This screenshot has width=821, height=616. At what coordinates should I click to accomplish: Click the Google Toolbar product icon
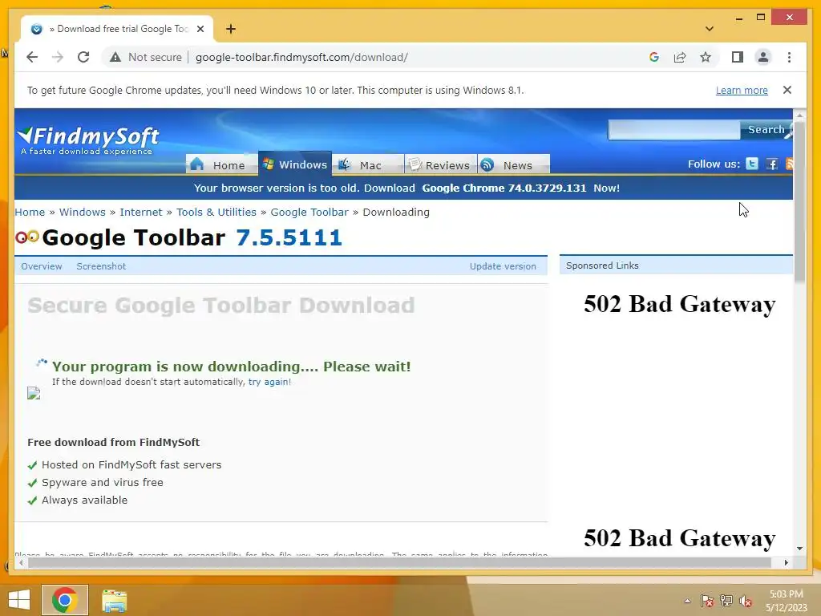[x=27, y=237]
